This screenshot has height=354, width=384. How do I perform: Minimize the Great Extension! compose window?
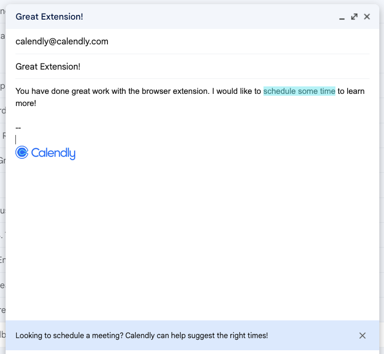[342, 17]
